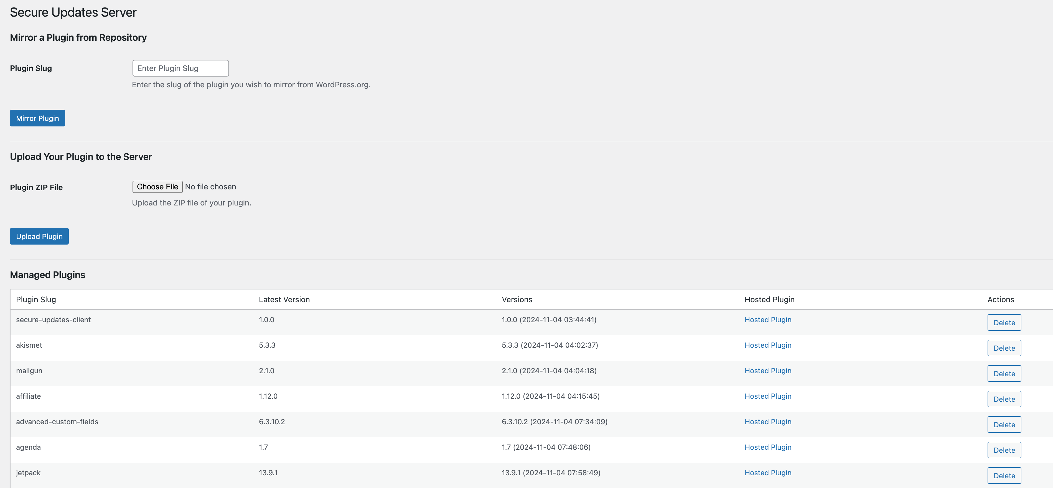Click the Hosted Plugin link for affiliate
The width and height of the screenshot is (1053, 488).
[x=768, y=396]
